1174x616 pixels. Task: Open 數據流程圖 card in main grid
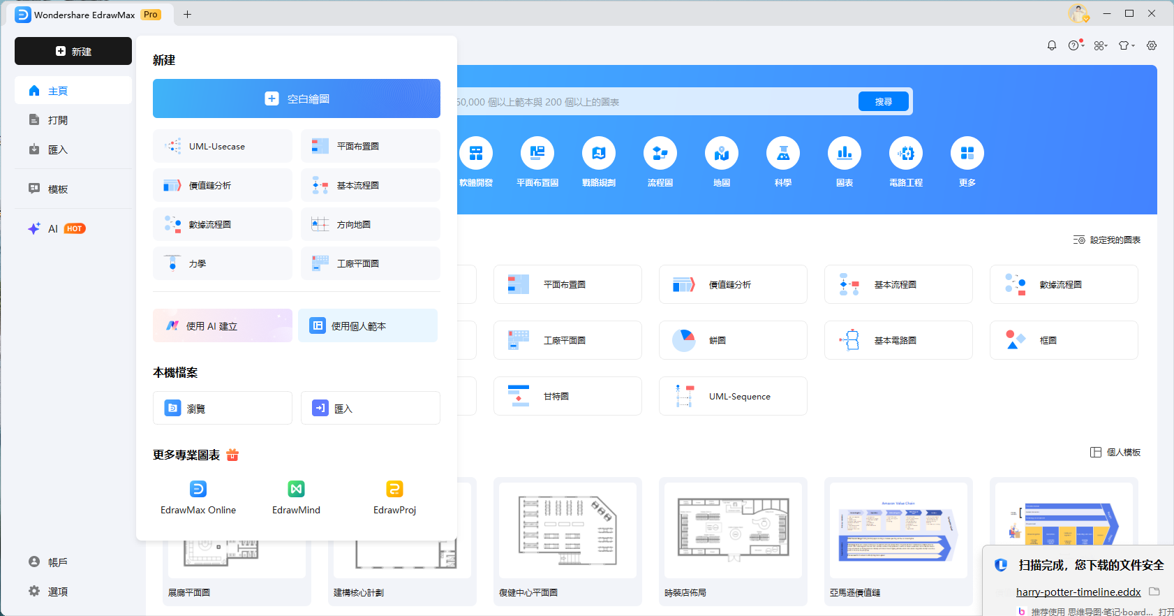1064,284
